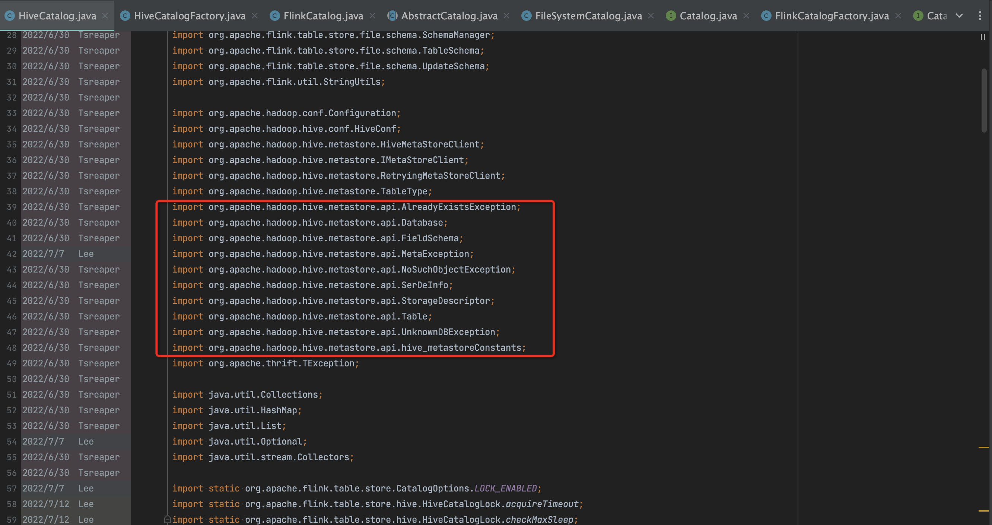
Task: Click the pause inspections icon in editor corner
Action: (x=983, y=37)
